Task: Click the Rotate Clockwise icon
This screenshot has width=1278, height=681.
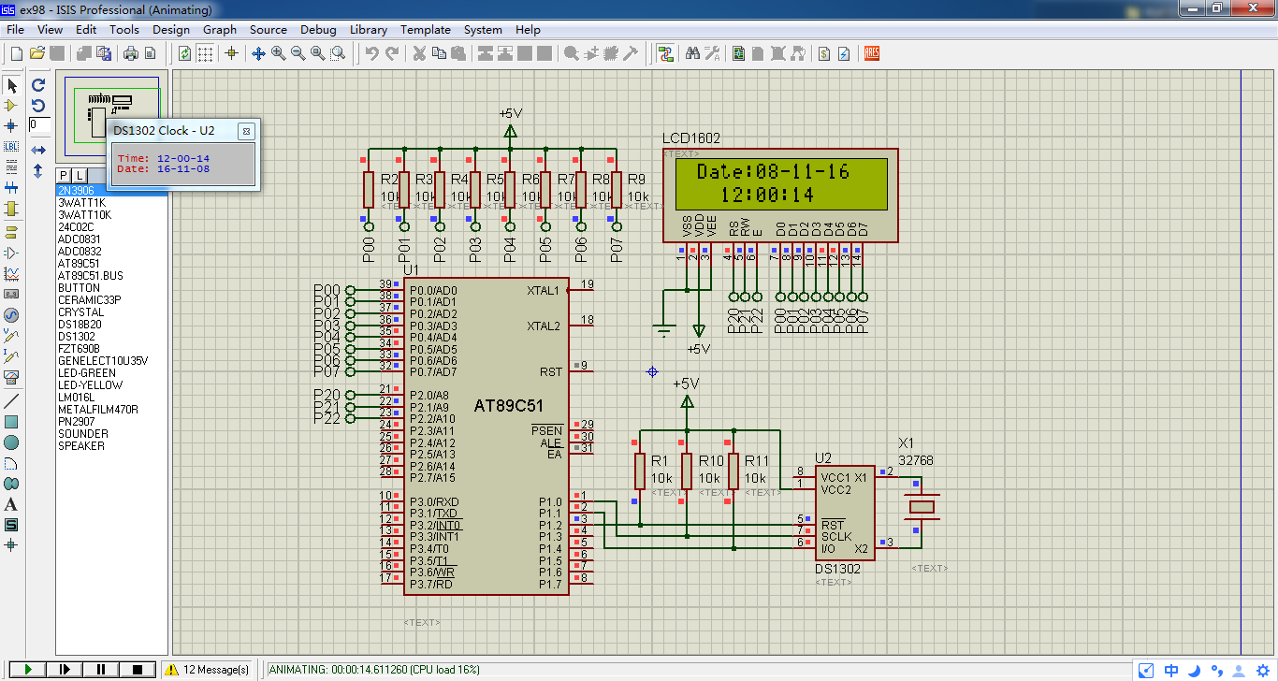Action: point(38,85)
